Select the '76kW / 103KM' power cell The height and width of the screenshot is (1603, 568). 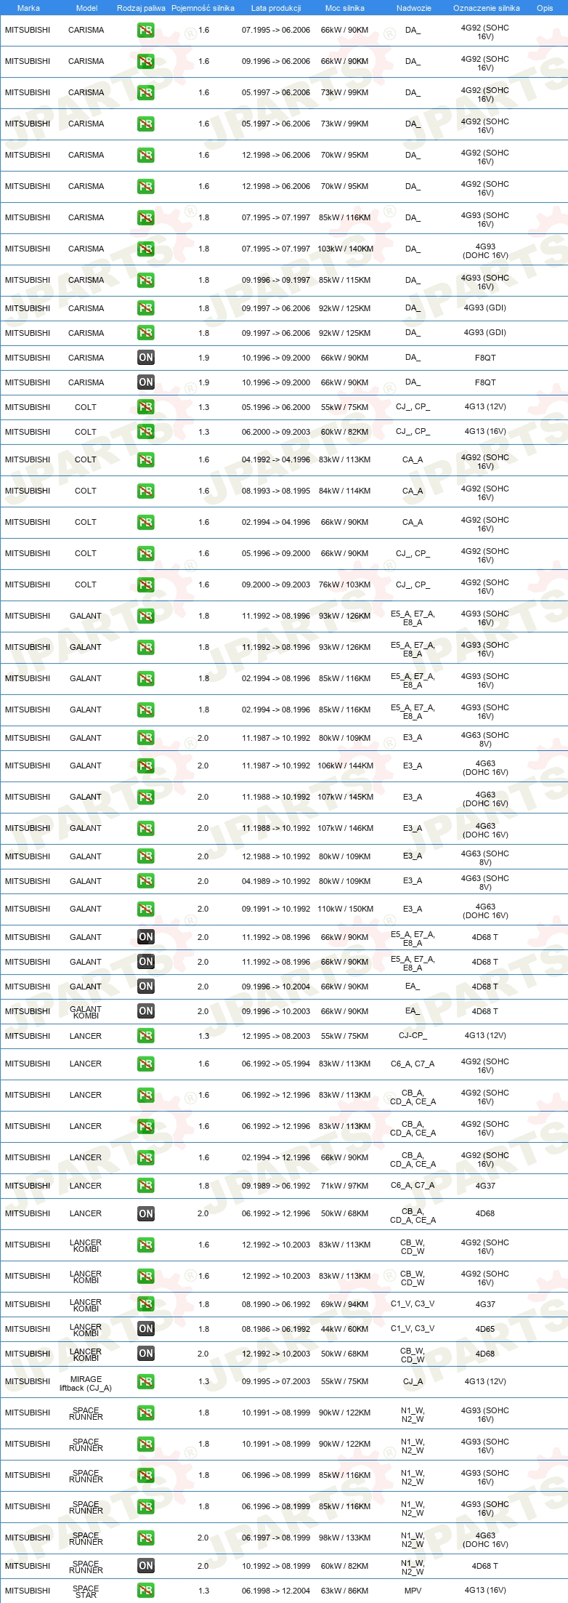pos(345,584)
